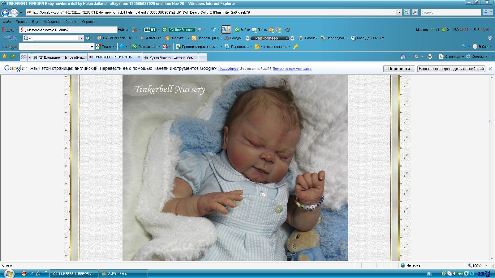Close the TINKERBELL REBORN tab

coord(139,57)
